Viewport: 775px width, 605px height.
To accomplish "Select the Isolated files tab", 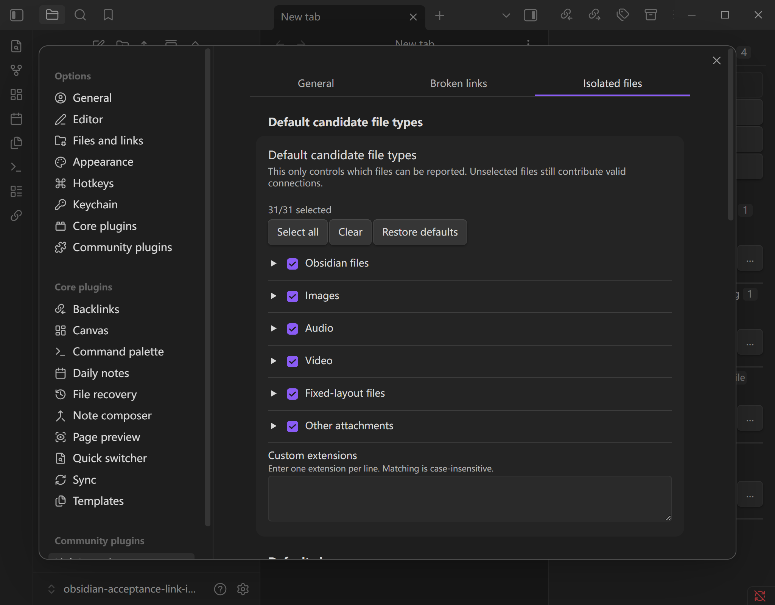I will (x=613, y=84).
